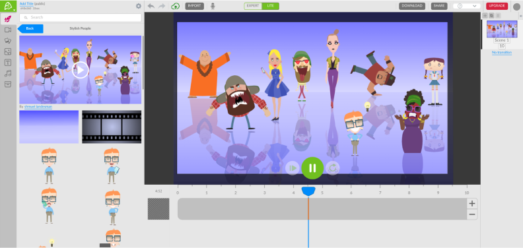The height and width of the screenshot is (248, 523).
Task: Select the monk in orange robe on canvas
Action: (205, 74)
